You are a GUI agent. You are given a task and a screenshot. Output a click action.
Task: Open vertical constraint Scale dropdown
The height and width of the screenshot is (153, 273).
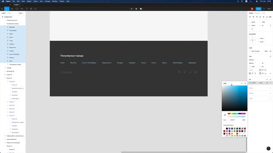pos(262,42)
